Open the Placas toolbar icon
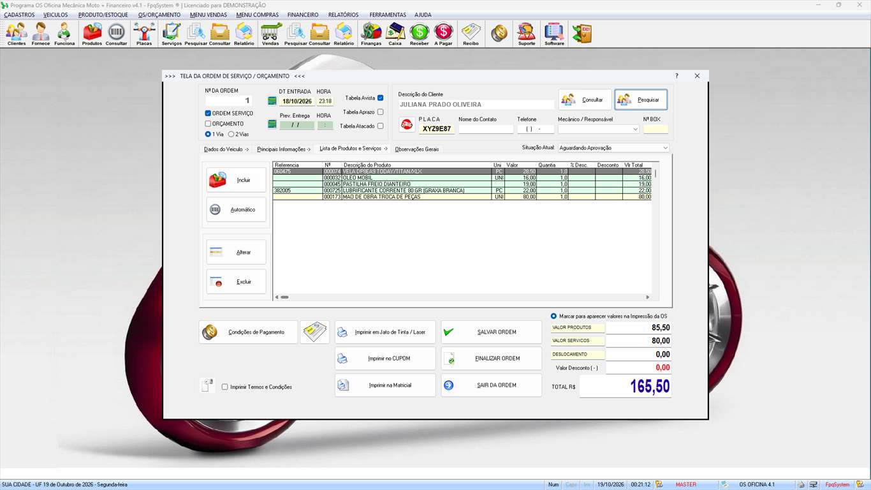 pos(144,34)
